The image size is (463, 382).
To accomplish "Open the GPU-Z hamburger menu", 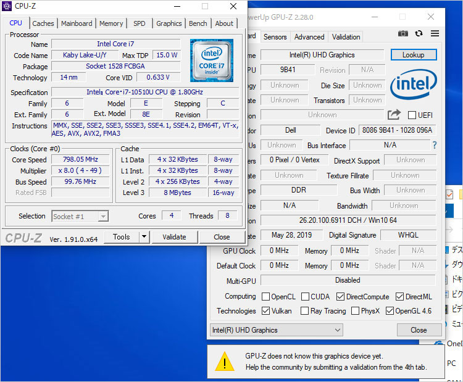I will pyautogui.click(x=435, y=33).
